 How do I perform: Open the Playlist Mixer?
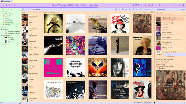coord(9,22)
